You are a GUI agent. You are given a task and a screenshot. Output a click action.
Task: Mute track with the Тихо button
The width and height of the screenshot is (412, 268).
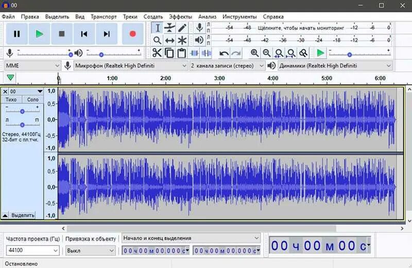pos(11,99)
